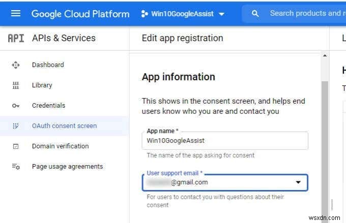Click the APIs & Services heading

64,38
